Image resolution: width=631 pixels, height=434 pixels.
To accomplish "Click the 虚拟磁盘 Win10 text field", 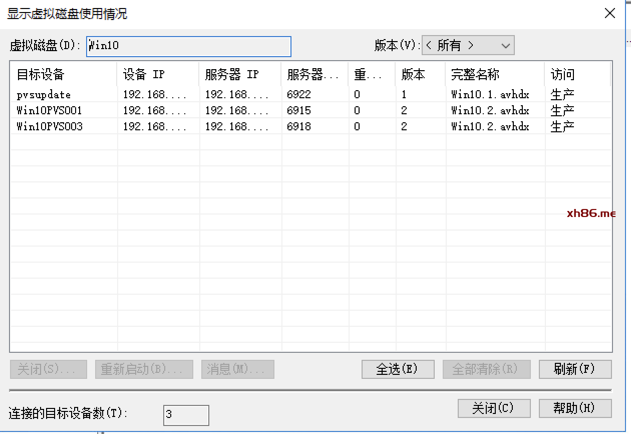I will (188, 46).
